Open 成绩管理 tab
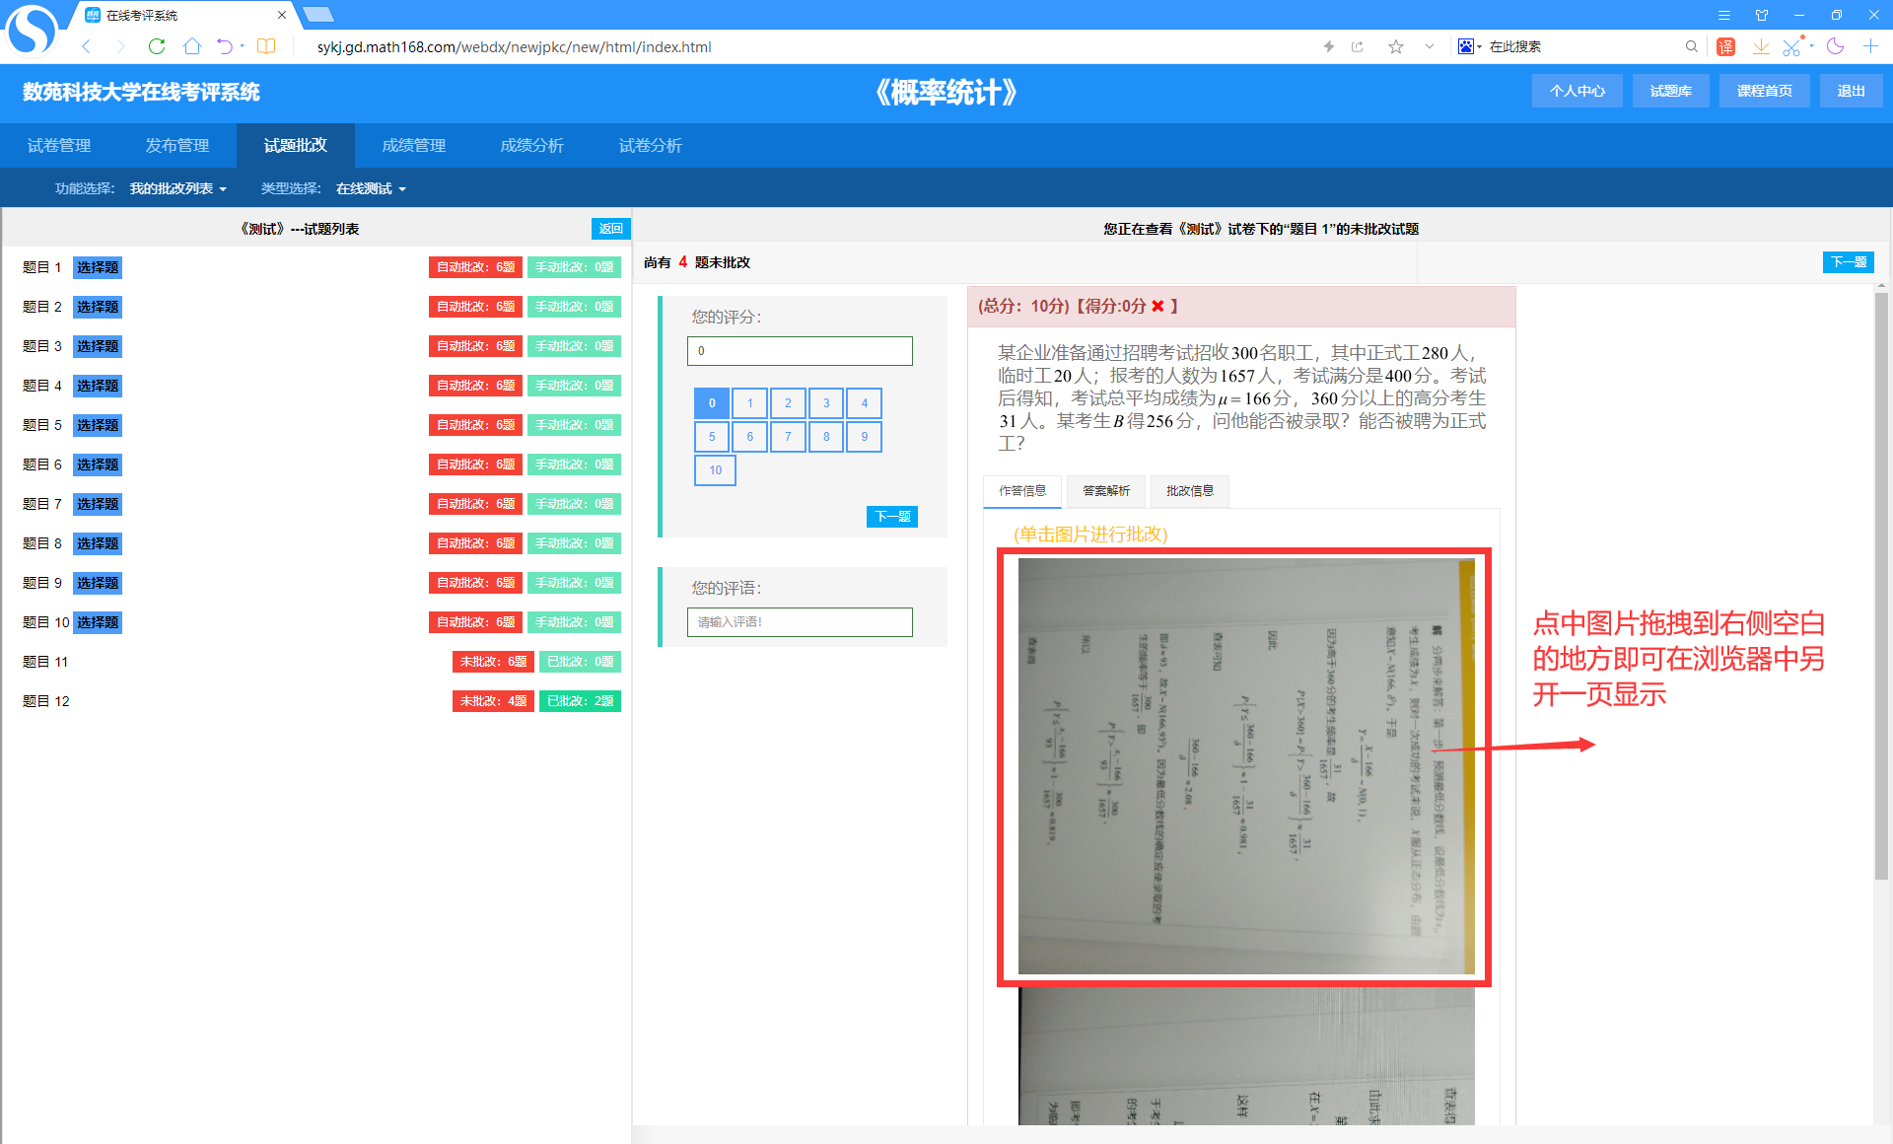This screenshot has width=1893, height=1144. tap(414, 146)
